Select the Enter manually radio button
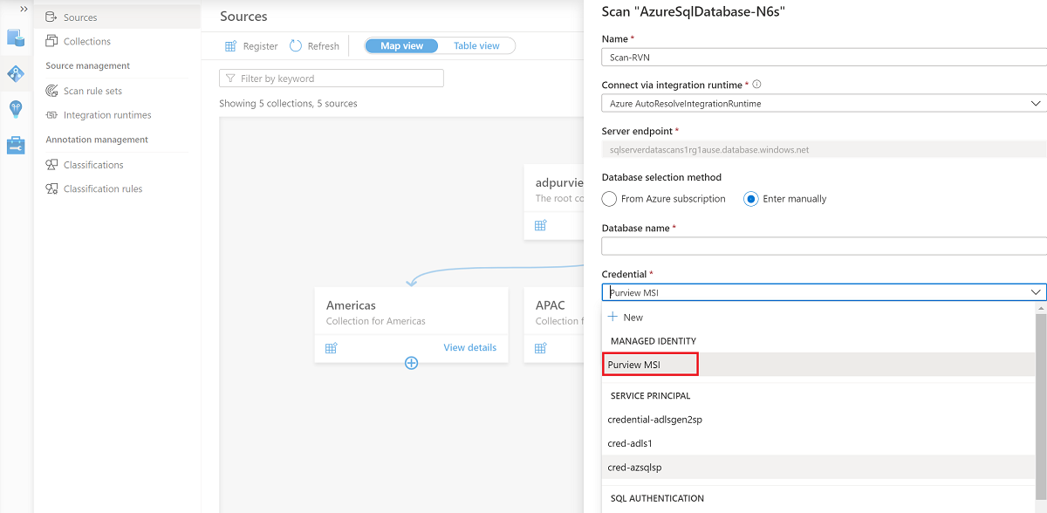Image resolution: width=1047 pixels, height=513 pixels. coord(750,198)
